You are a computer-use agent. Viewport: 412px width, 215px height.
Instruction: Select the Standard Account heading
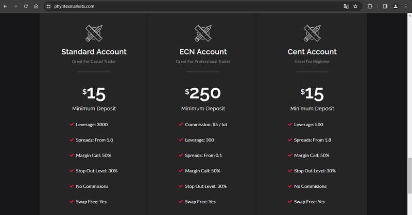94,52
